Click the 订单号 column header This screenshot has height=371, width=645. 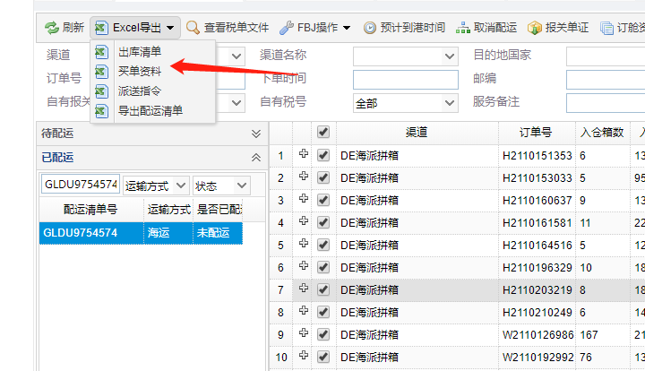click(537, 133)
